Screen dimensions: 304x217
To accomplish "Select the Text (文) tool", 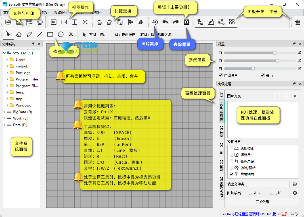I will point(71,34).
